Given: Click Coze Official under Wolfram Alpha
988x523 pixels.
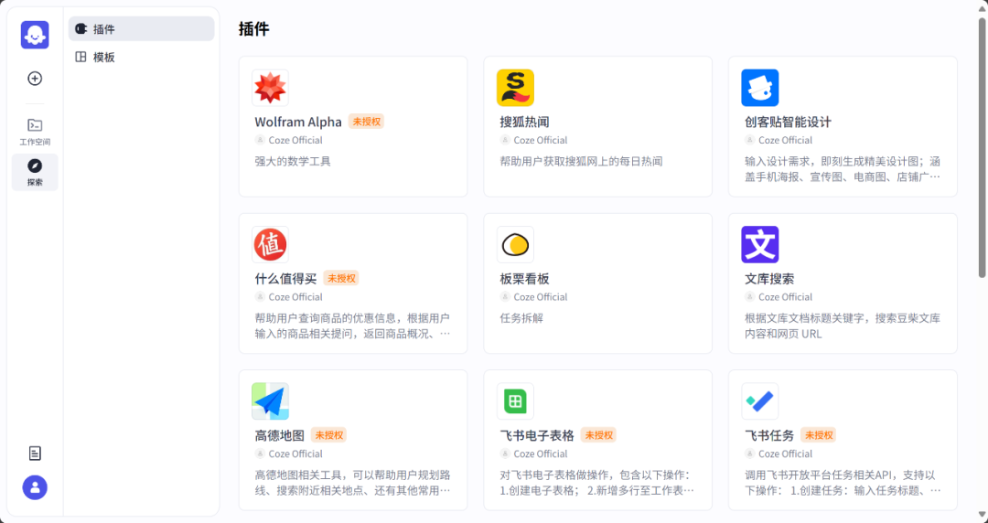Looking at the screenshot, I should coord(295,140).
